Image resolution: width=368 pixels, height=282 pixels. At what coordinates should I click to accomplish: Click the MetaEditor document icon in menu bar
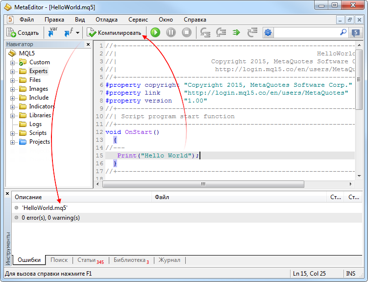pyautogui.click(x=10, y=20)
